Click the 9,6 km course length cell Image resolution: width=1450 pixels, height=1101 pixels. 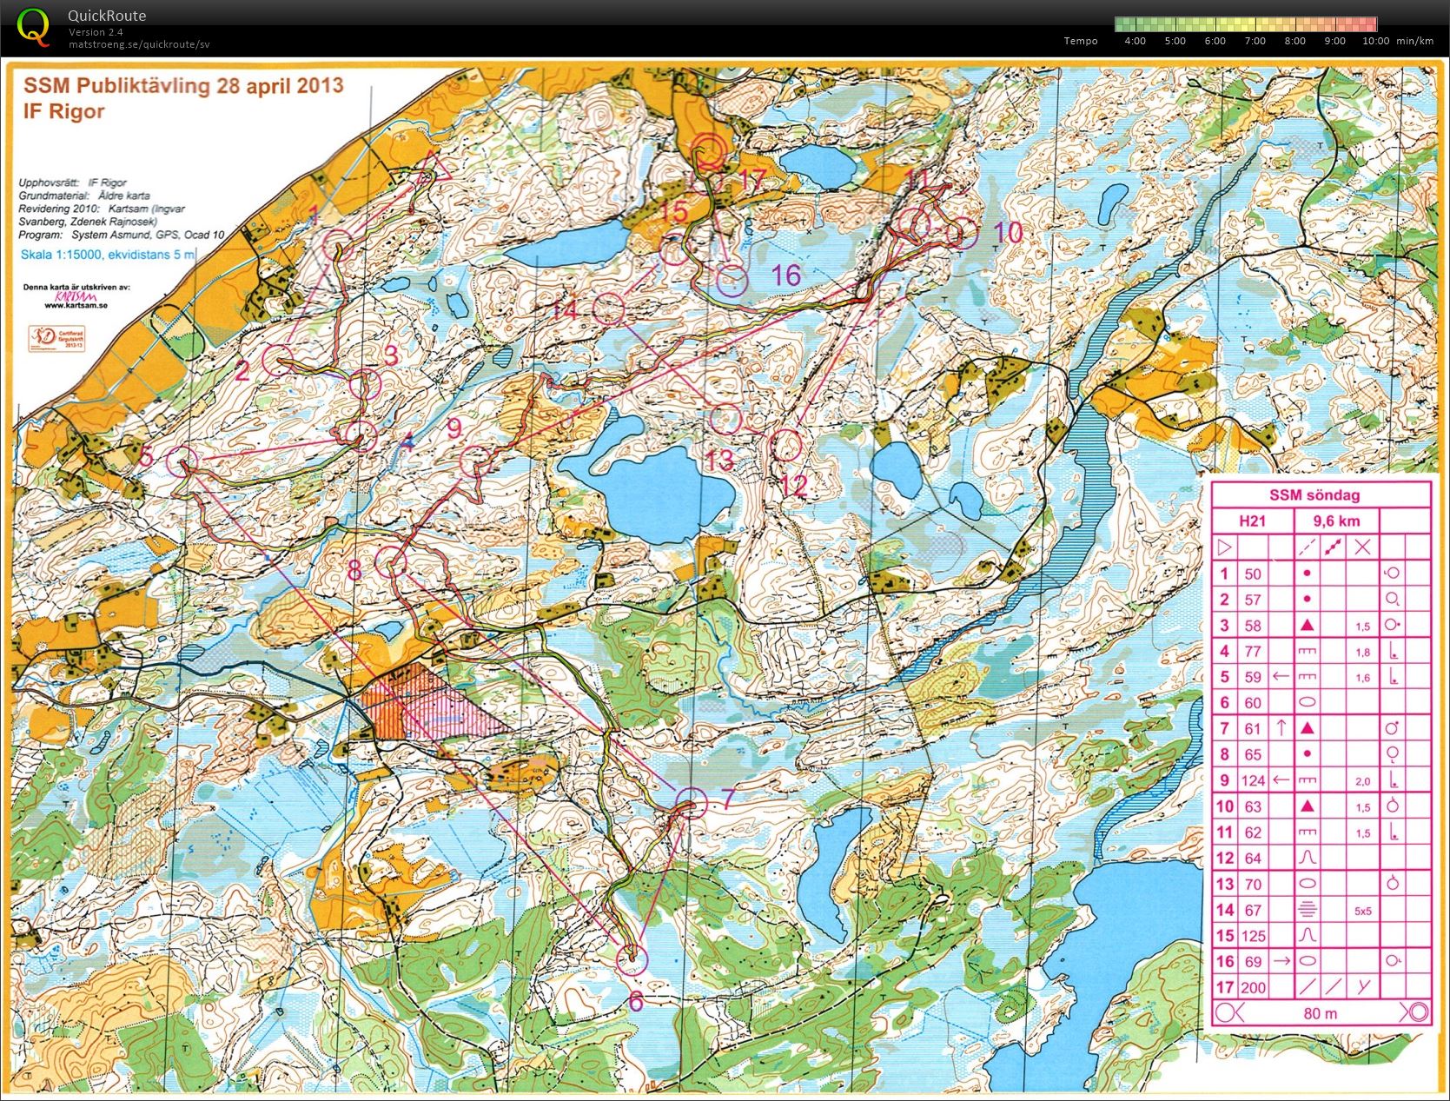[x=1336, y=521]
